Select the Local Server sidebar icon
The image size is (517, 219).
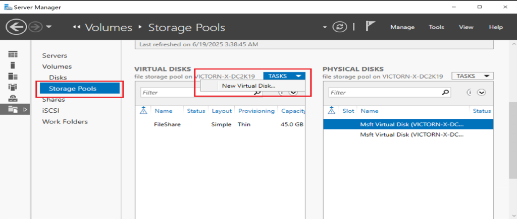pos(13,65)
